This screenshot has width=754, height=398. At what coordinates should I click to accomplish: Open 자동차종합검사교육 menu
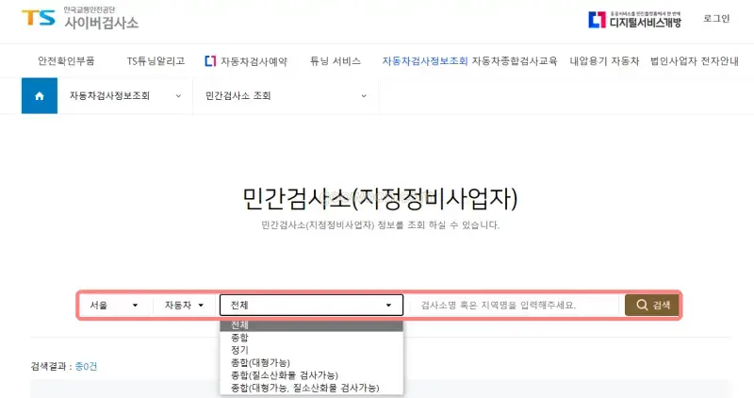coord(515,60)
